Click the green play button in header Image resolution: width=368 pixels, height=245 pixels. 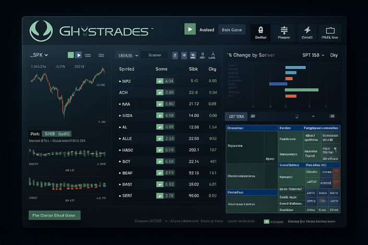point(190,30)
